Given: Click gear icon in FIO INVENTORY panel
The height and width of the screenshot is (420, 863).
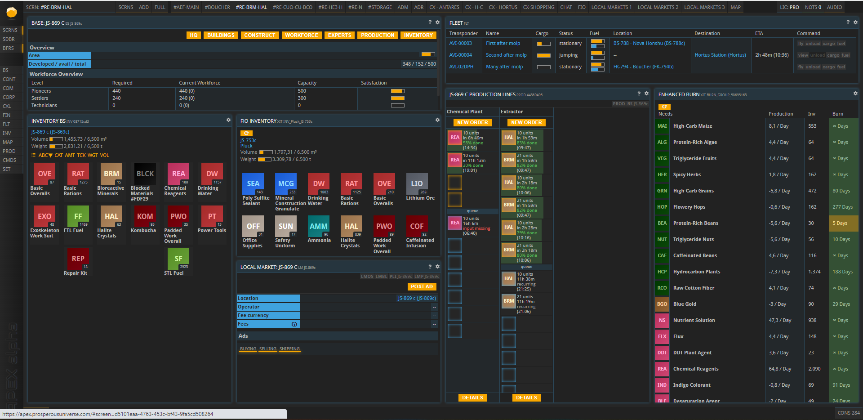Looking at the screenshot, I should coord(437,120).
